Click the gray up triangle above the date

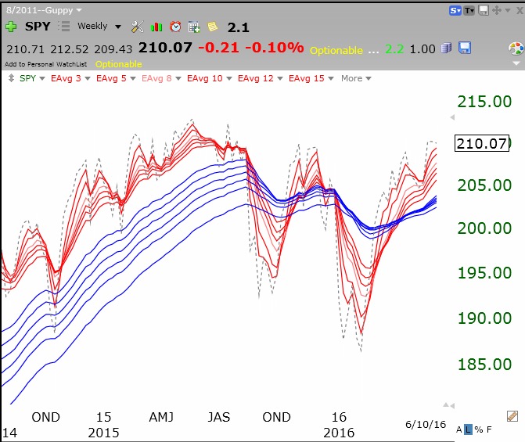[446, 404]
